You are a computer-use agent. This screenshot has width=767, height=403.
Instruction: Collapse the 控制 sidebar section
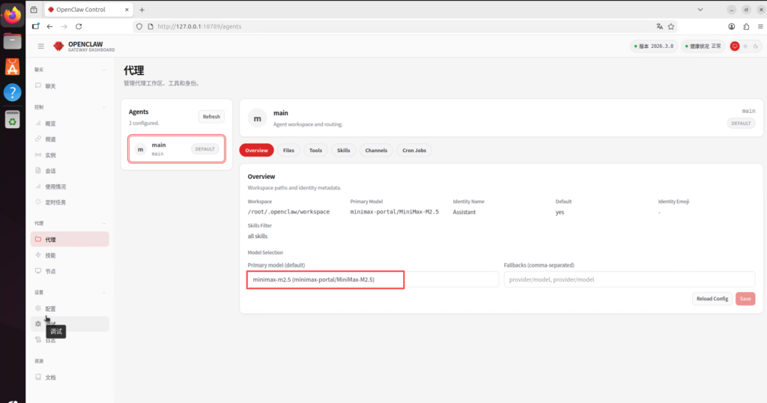tap(104, 107)
